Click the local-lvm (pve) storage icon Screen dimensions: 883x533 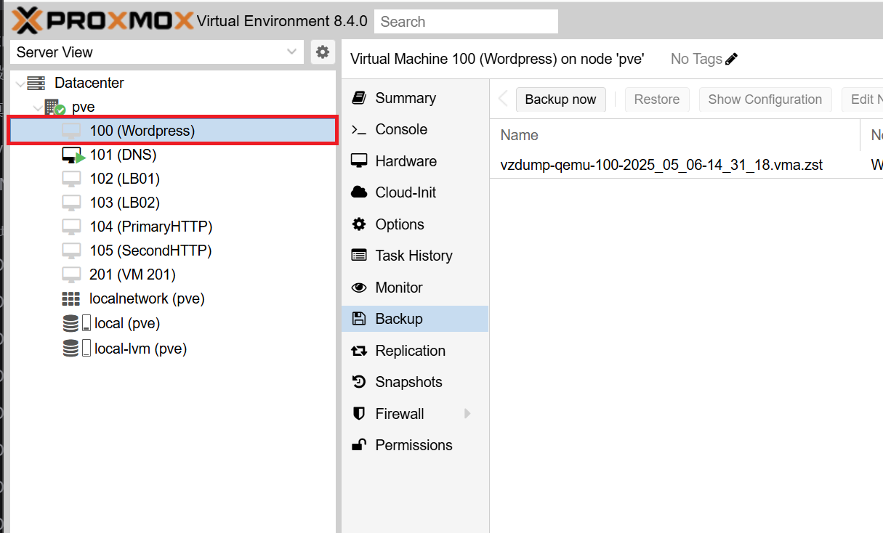71,349
